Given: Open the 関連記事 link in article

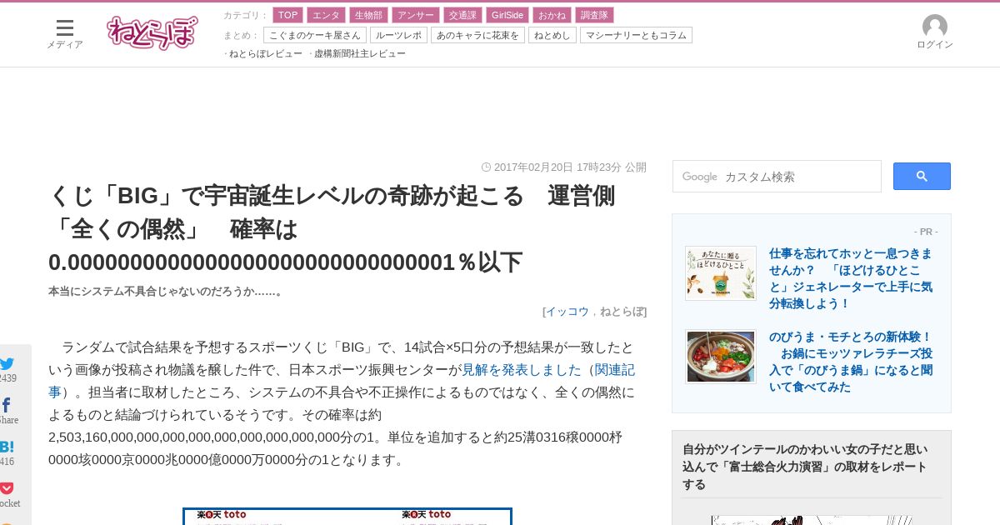Looking at the screenshot, I should coord(615,369).
